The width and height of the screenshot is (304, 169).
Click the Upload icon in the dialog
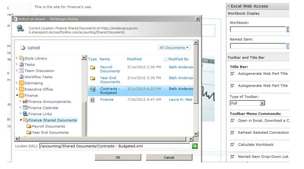[x=23, y=48]
